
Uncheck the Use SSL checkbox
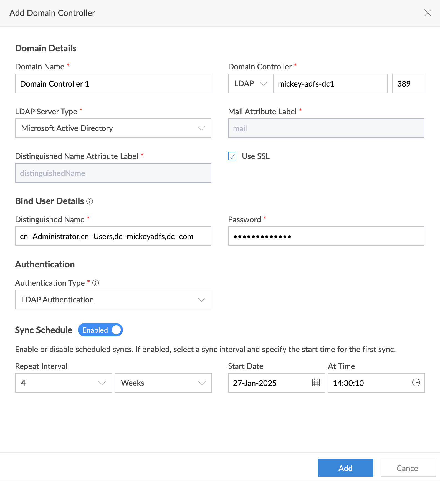pyautogui.click(x=232, y=156)
